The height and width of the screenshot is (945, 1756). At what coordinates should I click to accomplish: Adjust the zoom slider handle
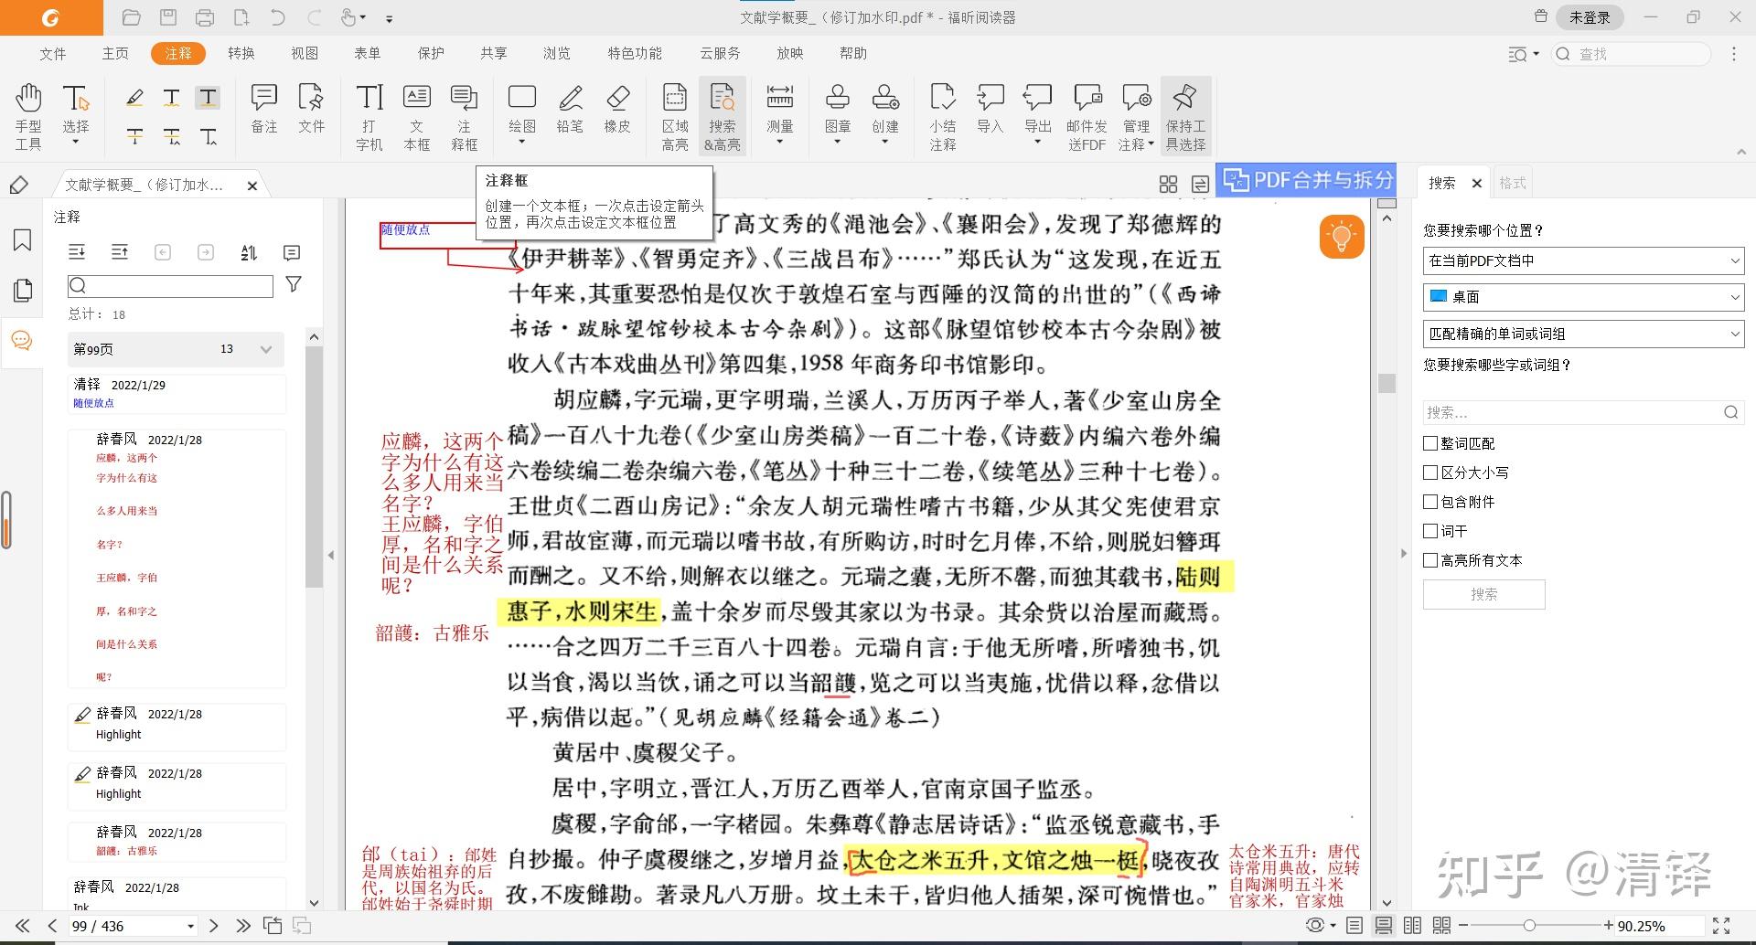[x=1529, y=926]
